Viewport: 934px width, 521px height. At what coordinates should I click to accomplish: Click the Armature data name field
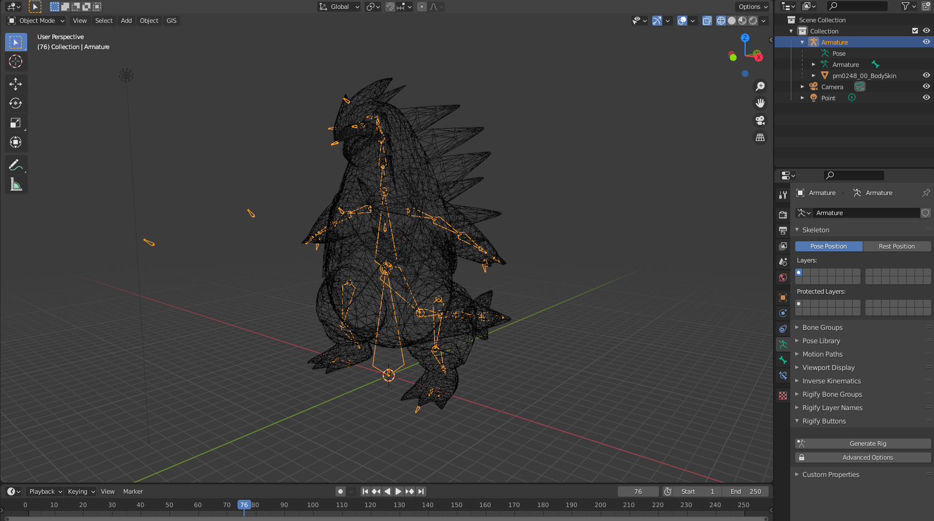pos(865,213)
